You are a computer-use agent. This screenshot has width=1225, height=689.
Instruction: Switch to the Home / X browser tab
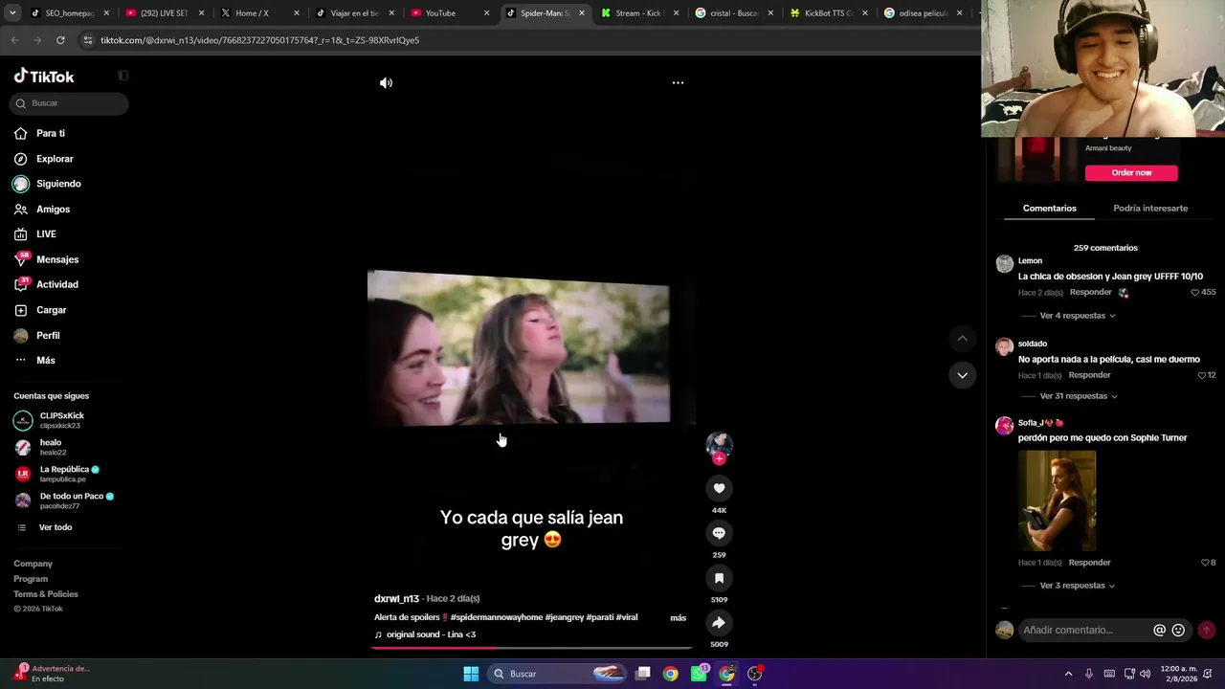259,13
